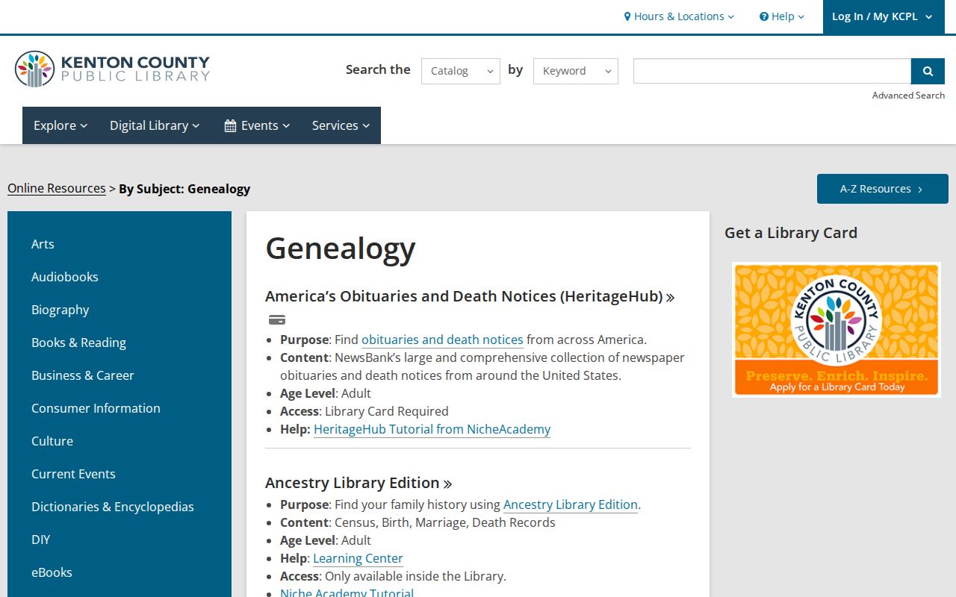Screen dimensions: 956x597
Task: Open Hours & Locations dropdown
Action: tap(679, 16)
